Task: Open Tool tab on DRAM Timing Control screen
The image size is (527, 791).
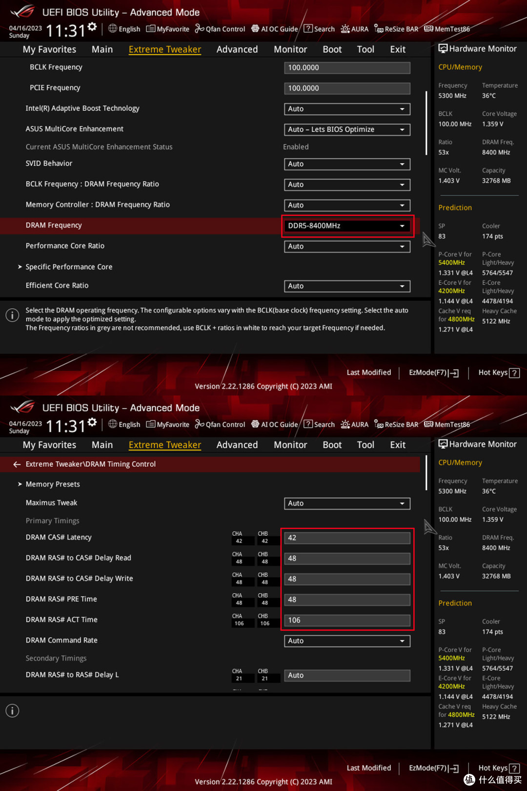Action: pos(365,445)
